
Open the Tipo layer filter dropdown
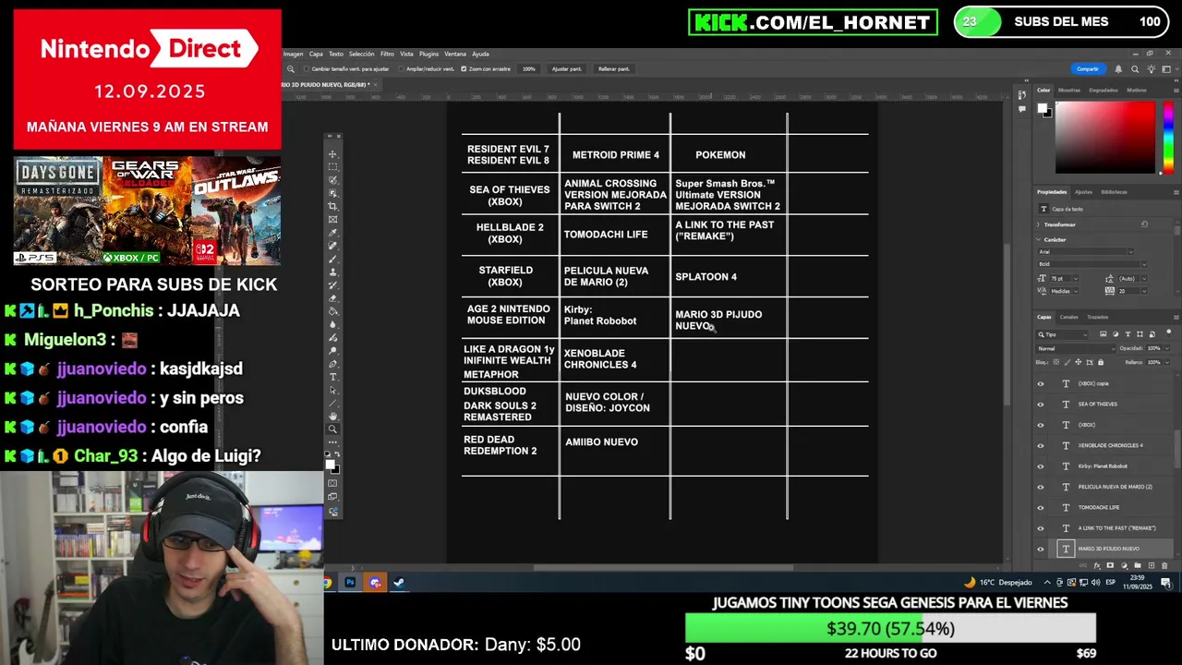pos(1062,334)
